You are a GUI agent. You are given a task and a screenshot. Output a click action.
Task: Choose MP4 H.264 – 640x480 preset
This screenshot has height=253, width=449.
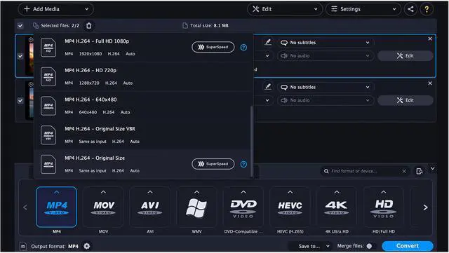[x=142, y=106]
